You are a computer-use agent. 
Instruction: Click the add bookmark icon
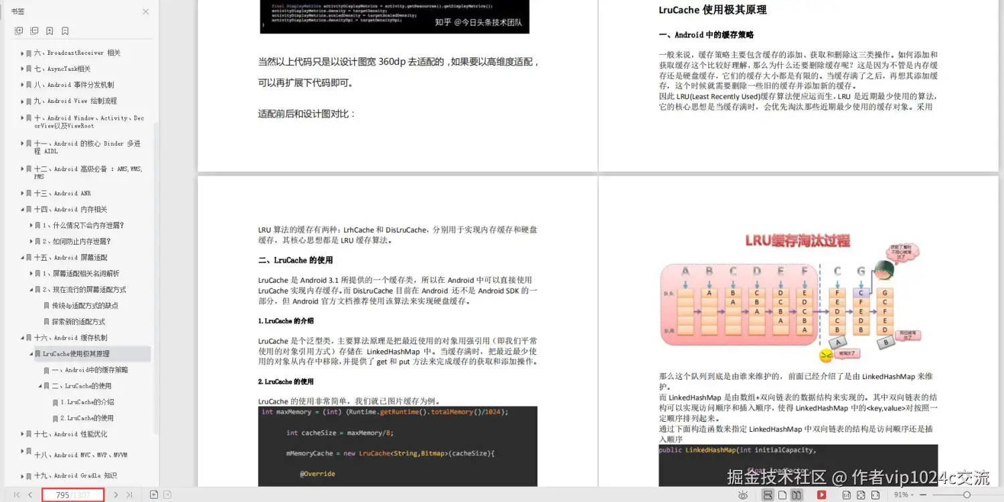(50, 30)
